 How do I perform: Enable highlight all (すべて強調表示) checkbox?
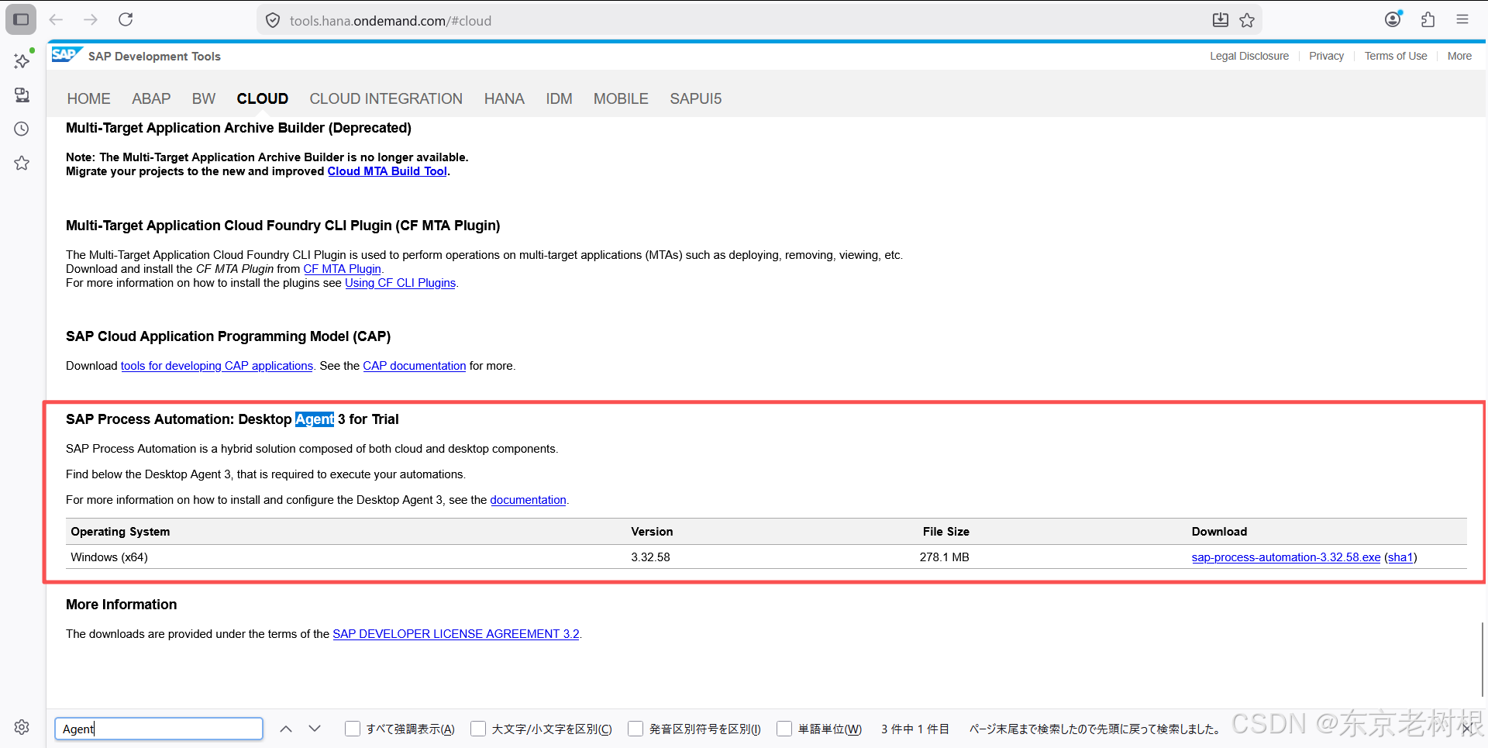point(353,729)
